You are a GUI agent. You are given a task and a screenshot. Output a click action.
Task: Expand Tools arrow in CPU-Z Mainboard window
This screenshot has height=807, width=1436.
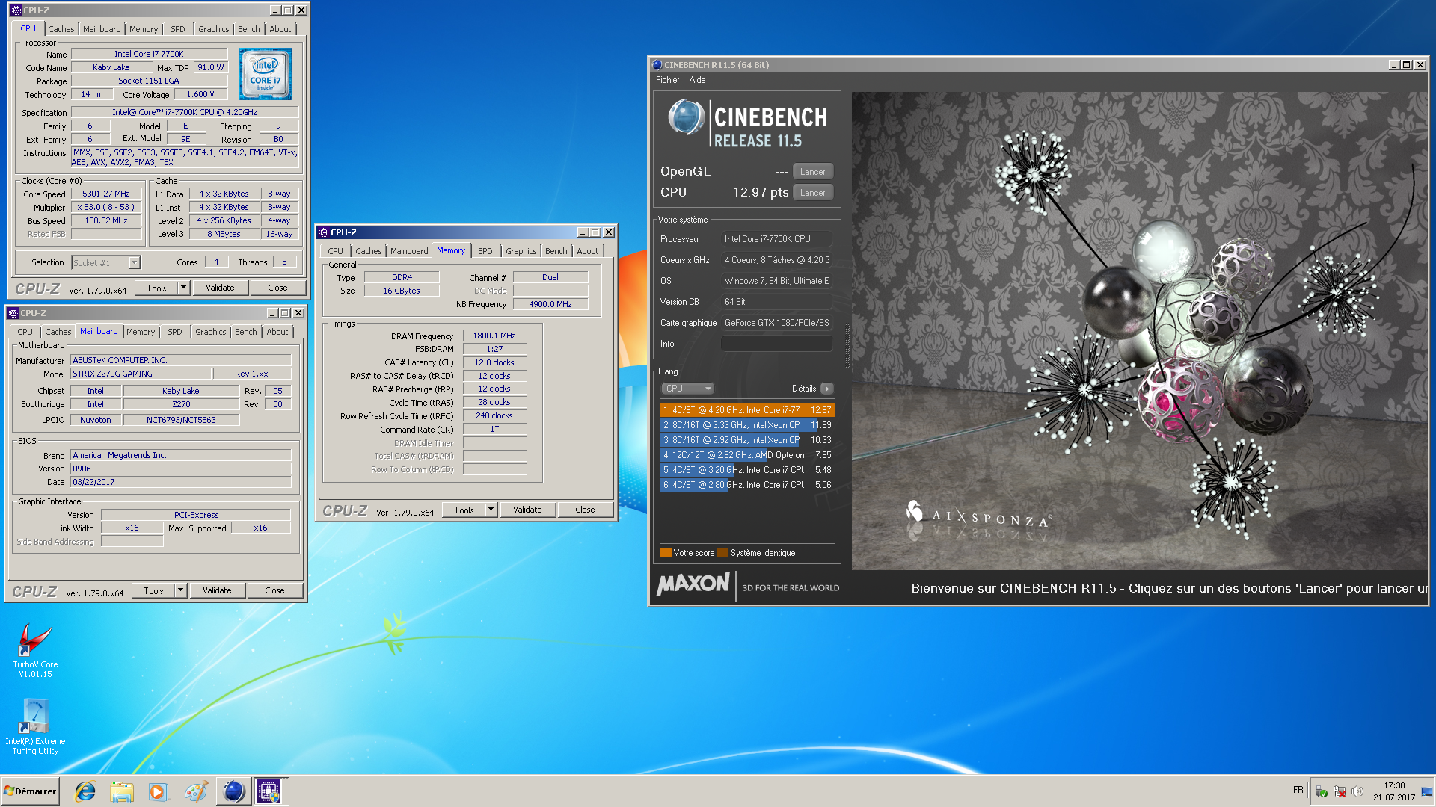(x=180, y=590)
